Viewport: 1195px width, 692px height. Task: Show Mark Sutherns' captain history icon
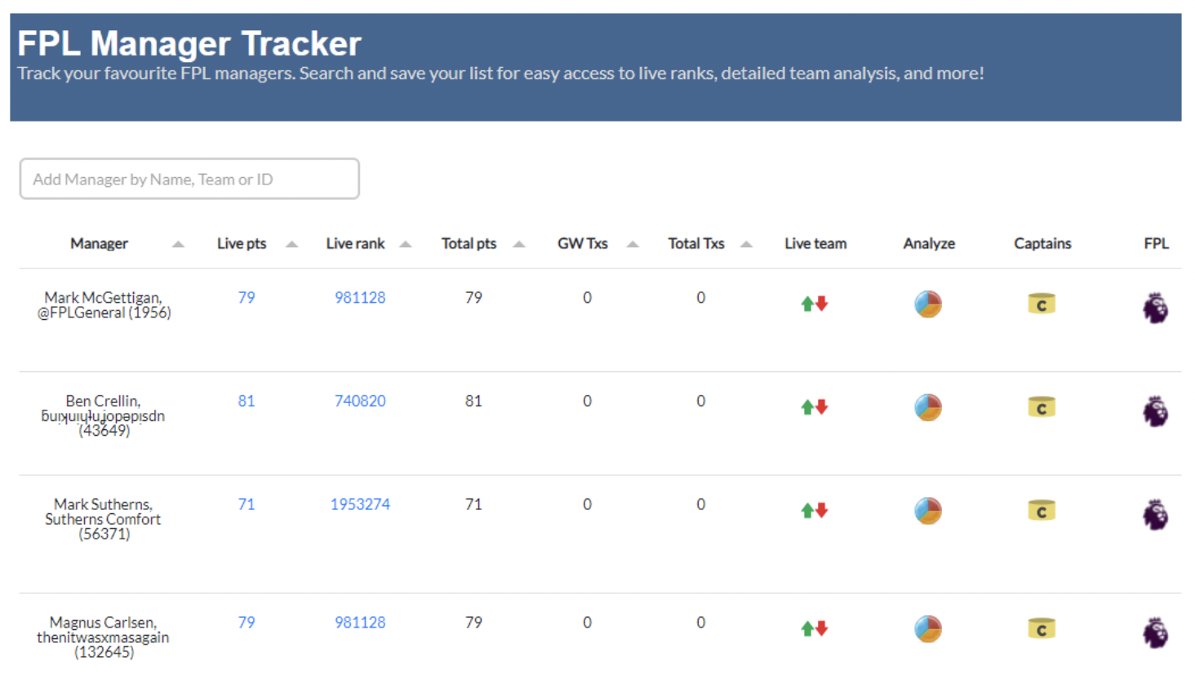(x=1042, y=510)
